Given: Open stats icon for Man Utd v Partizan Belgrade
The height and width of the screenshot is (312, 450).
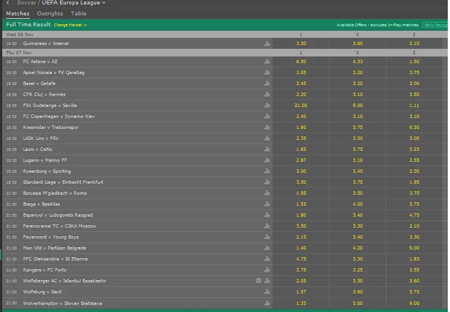Looking at the screenshot, I should [x=267, y=247].
